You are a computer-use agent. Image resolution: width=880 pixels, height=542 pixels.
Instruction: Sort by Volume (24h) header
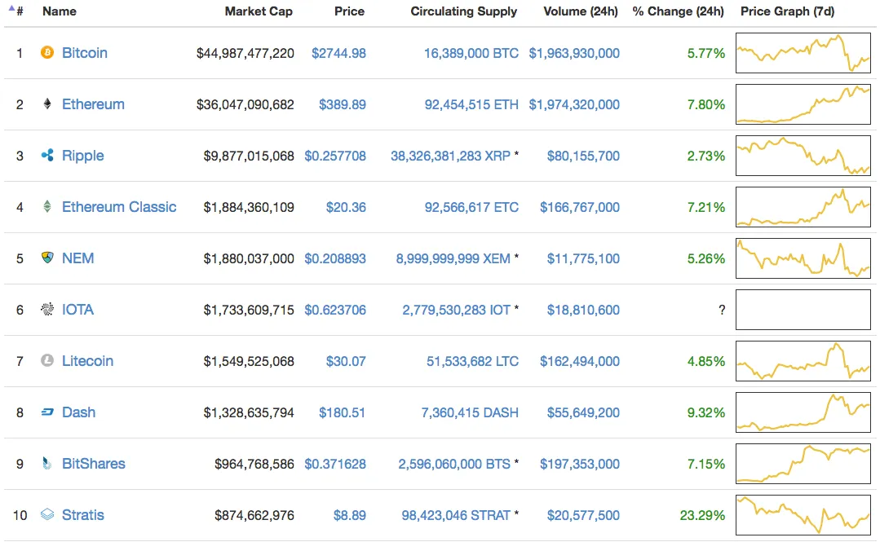(x=581, y=11)
